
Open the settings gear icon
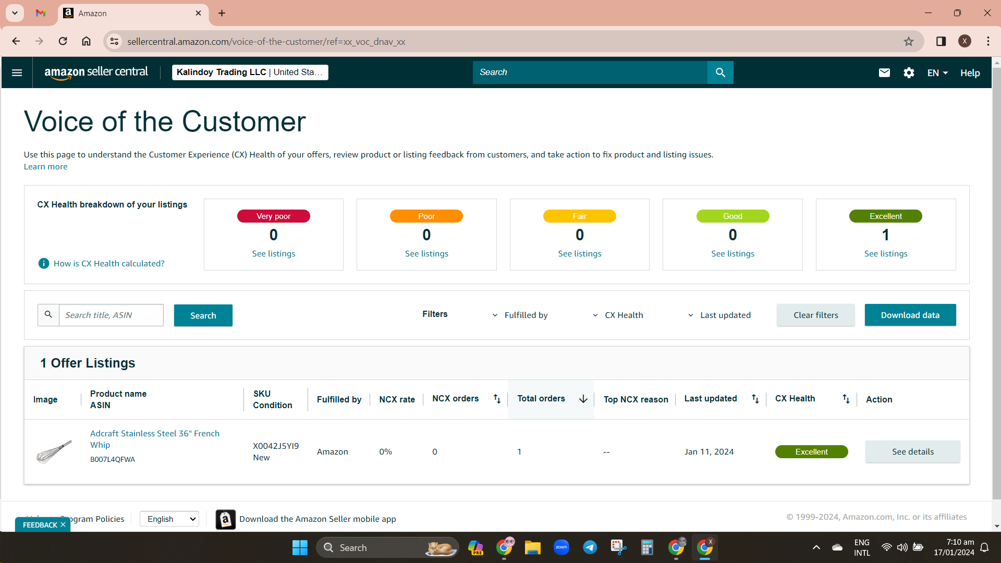click(x=909, y=72)
